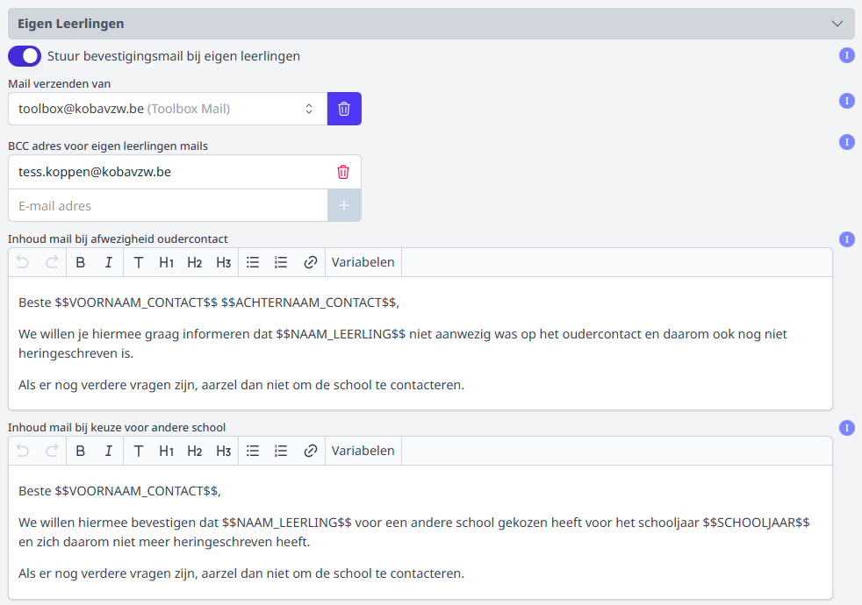Viewport: 862px width, 605px height.
Task: Select paragraph text style in the andere school editor
Action: click(138, 451)
